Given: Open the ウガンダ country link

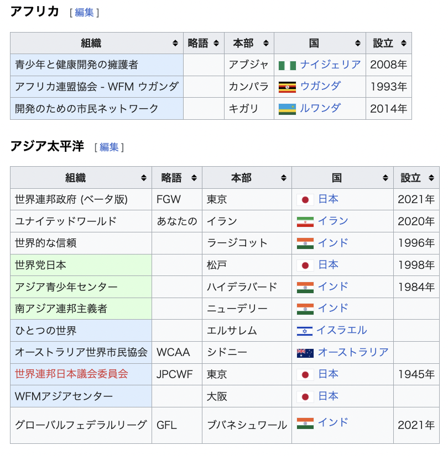Looking at the screenshot, I should coord(320,86).
